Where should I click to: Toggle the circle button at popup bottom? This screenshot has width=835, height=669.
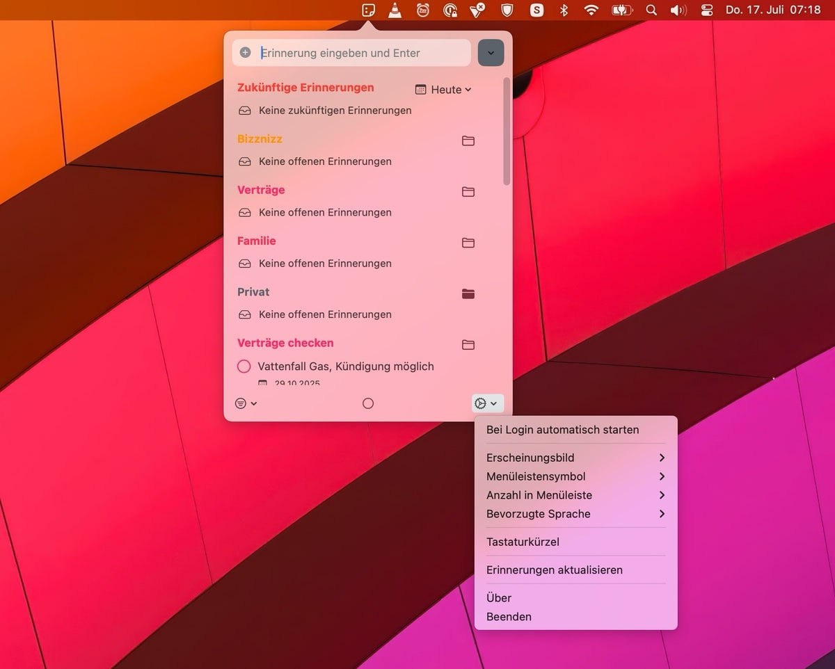click(x=368, y=403)
